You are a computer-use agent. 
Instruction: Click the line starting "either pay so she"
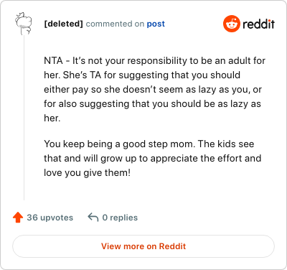tap(153, 90)
